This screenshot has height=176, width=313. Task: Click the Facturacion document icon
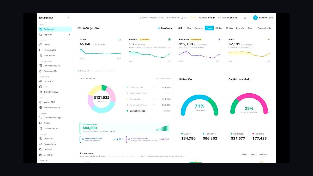point(41,56)
